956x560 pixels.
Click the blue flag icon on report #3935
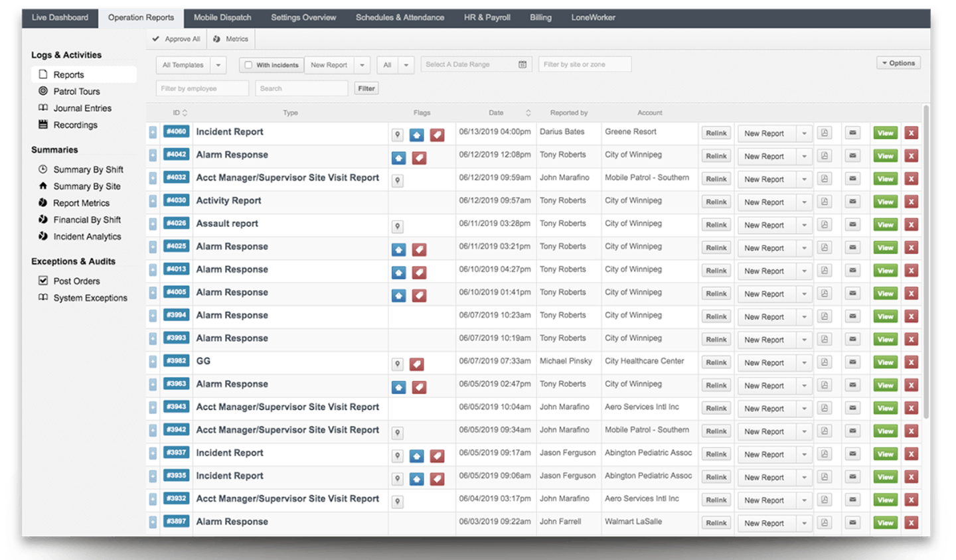click(416, 479)
